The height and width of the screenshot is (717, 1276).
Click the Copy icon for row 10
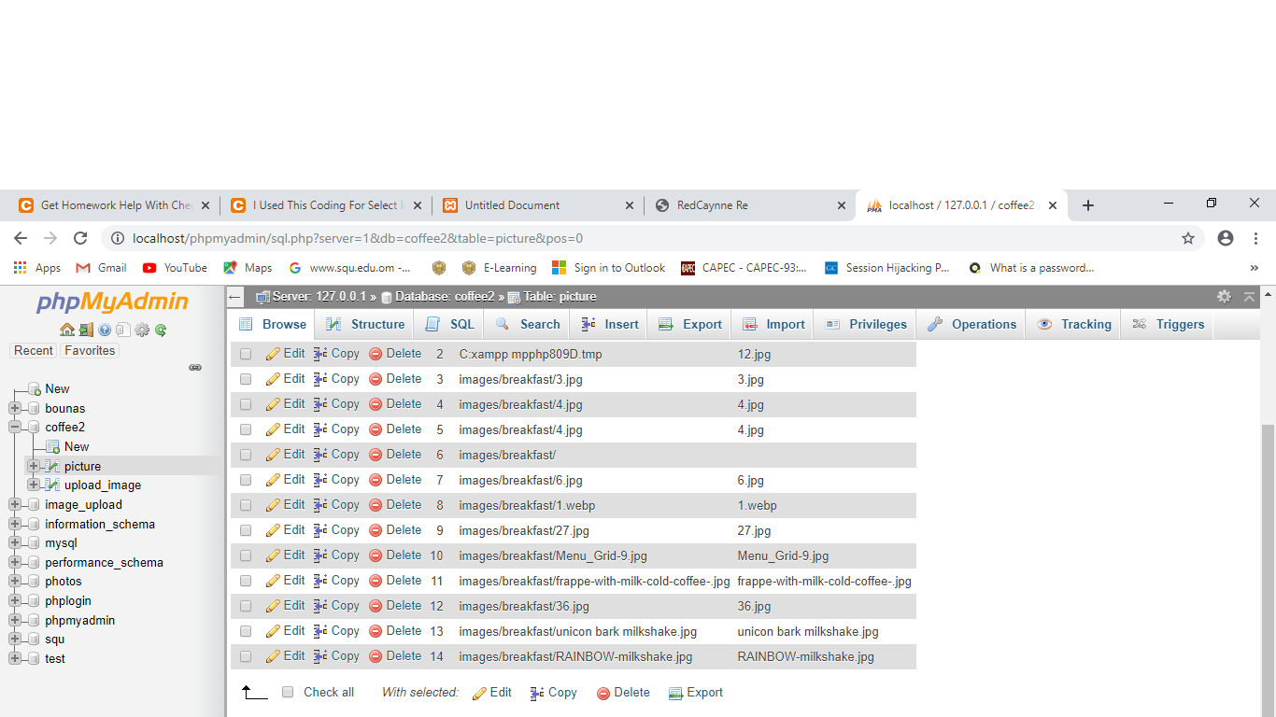pyautogui.click(x=320, y=555)
